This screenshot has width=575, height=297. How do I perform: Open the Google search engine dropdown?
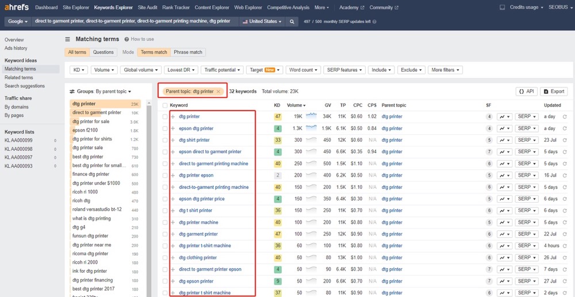point(18,22)
